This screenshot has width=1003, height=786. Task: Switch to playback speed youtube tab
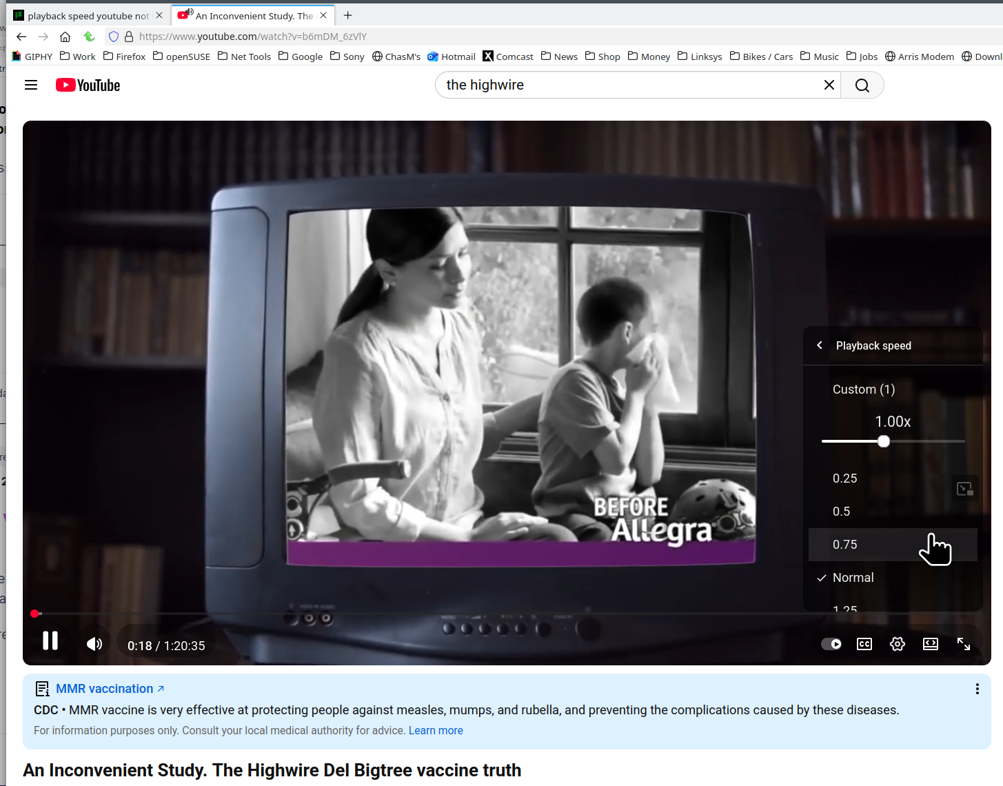coord(88,16)
